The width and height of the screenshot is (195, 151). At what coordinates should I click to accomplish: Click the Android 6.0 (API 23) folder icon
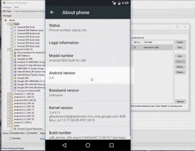12,50
